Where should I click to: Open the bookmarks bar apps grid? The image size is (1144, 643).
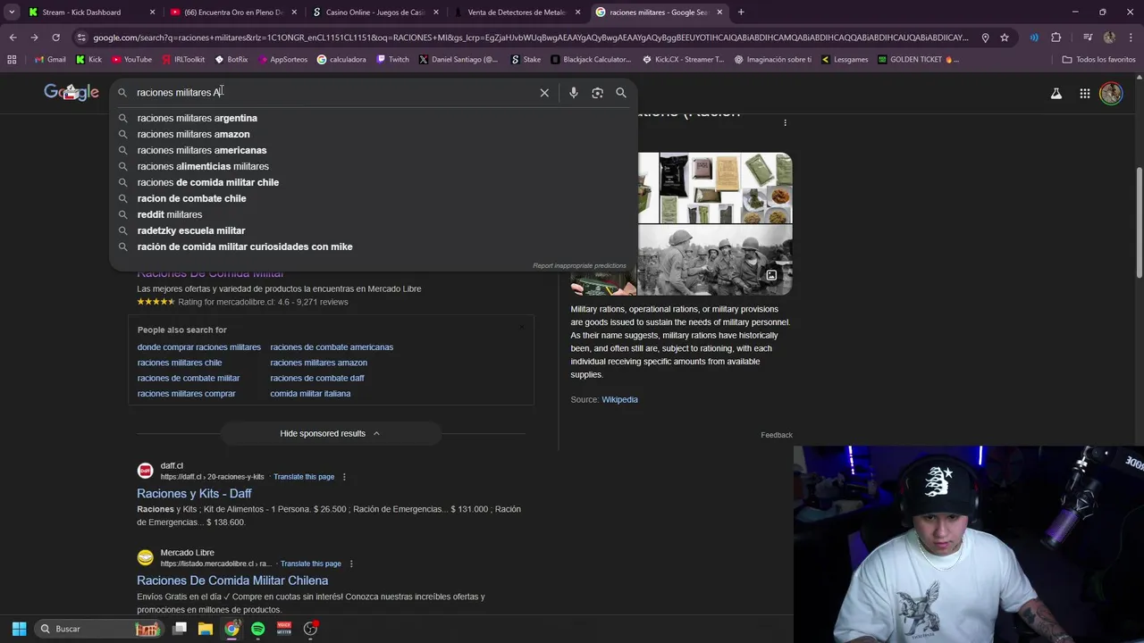(x=12, y=60)
